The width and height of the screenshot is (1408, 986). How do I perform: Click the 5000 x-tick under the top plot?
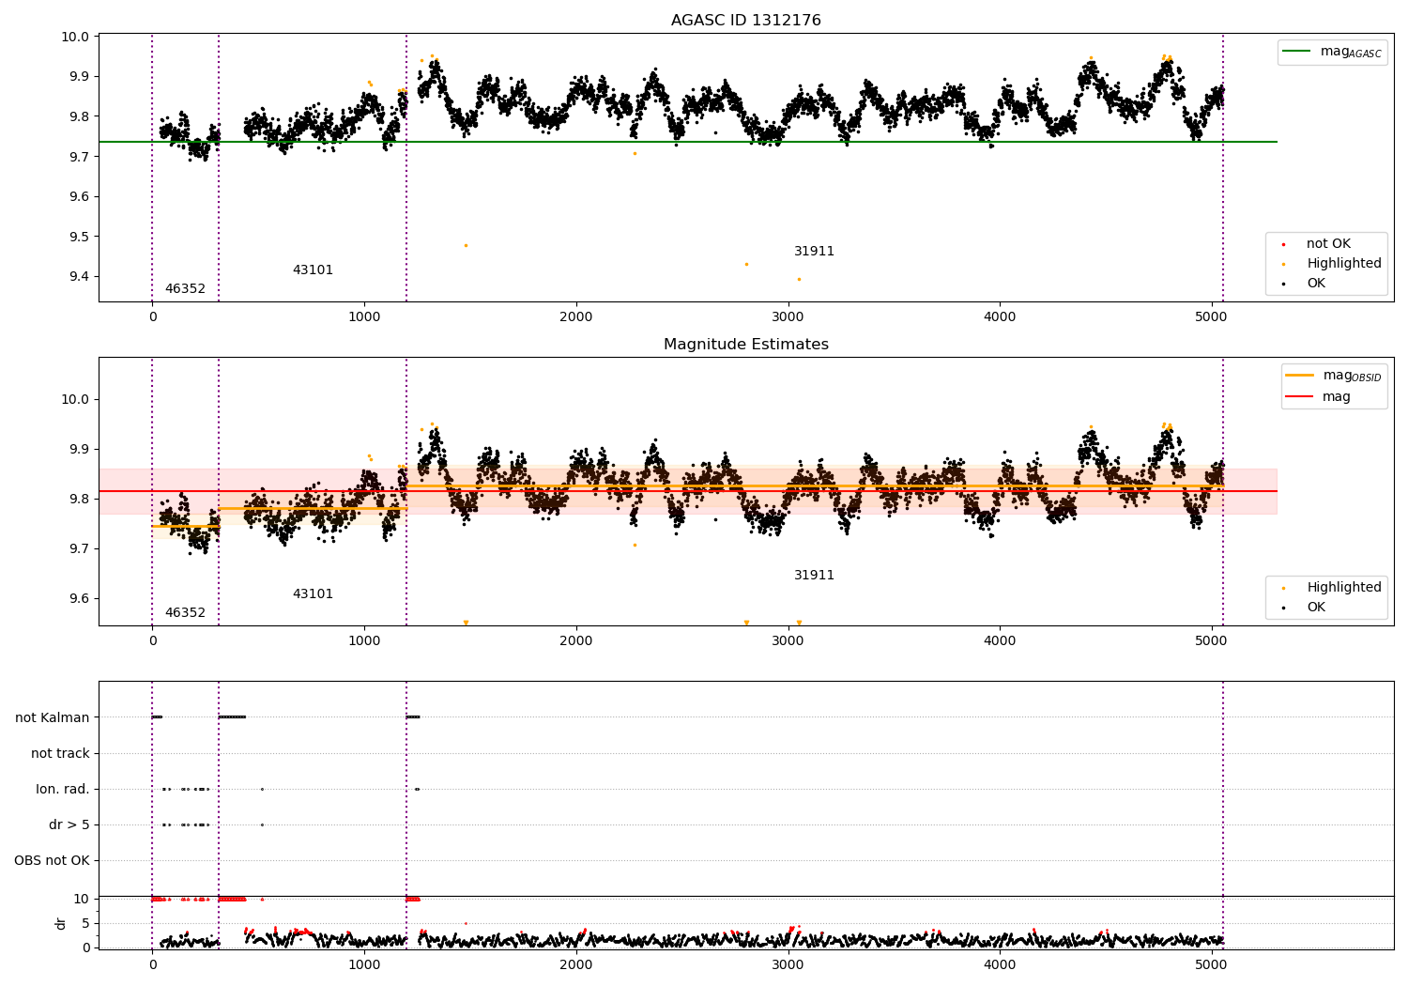point(1212,317)
